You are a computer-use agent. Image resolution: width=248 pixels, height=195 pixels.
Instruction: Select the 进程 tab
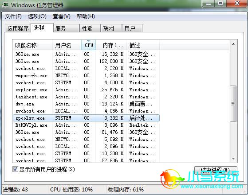[42, 27]
